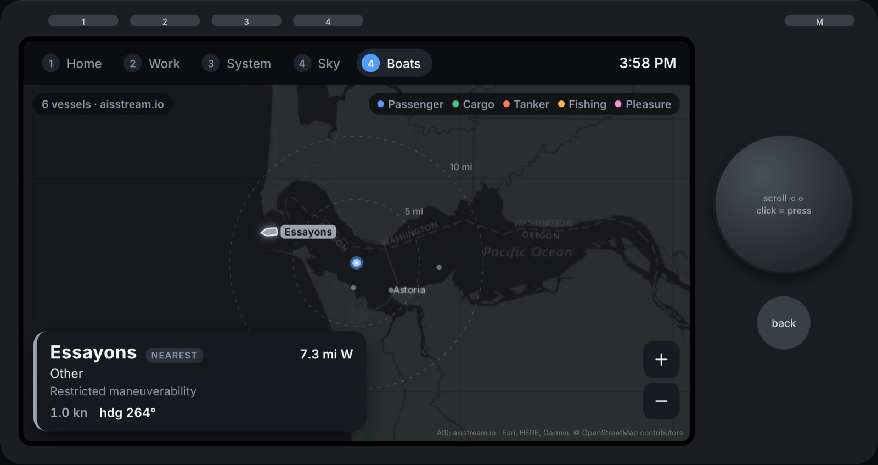Click the Essayons map label
This screenshot has width=878, height=465.
click(x=308, y=232)
